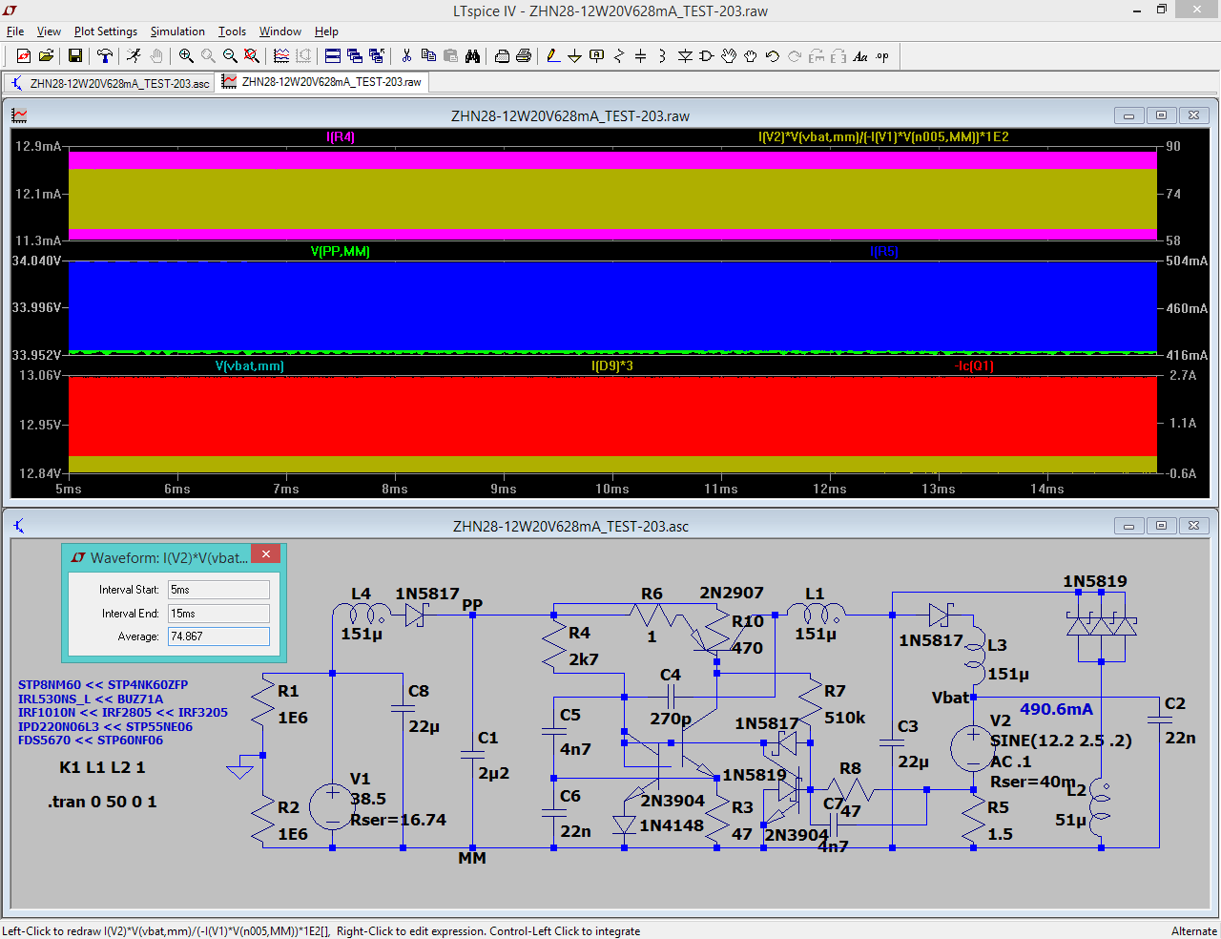Screen dimensions: 1221x939
Task: Select the Inductor component tool
Action: (x=662, y=56)
